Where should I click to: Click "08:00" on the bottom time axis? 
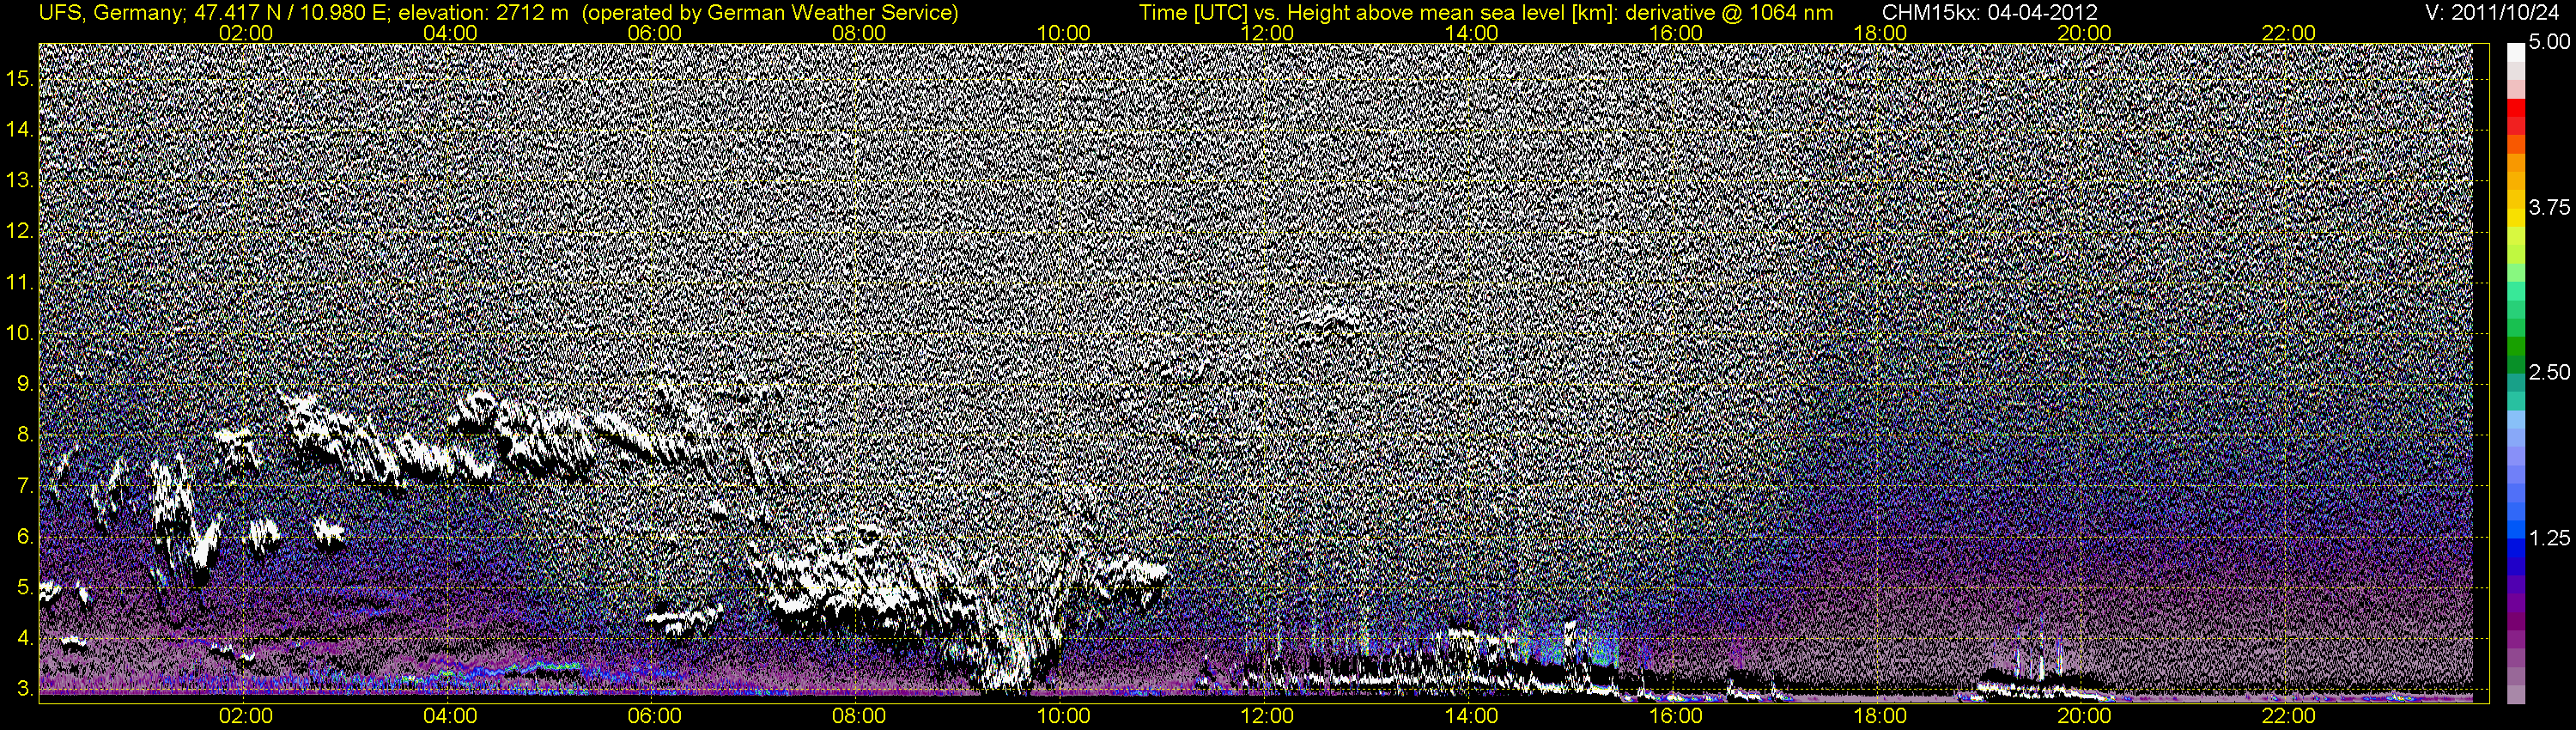coord(859,716)
